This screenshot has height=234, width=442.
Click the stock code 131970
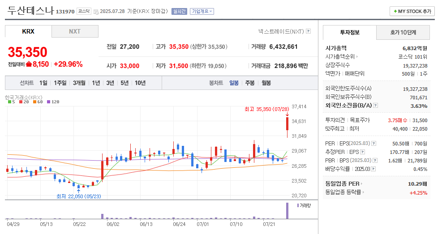point(65,12)
